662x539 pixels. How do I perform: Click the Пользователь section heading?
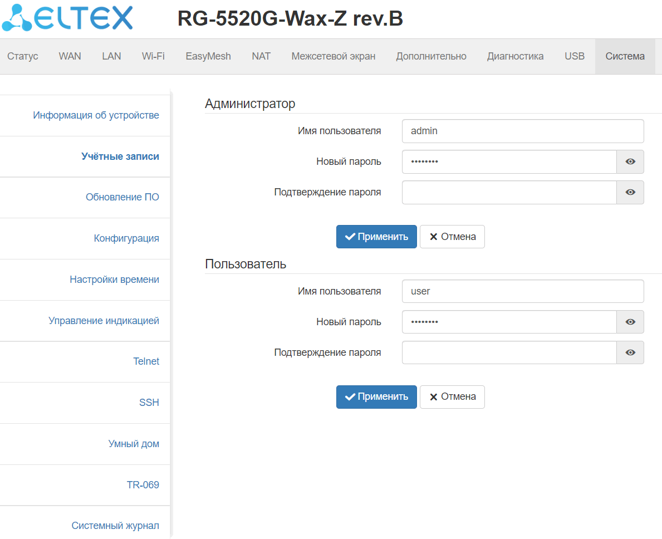pyautogui.click(x=246, y=264)
